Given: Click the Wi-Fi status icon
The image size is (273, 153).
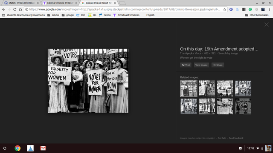Looking at the screenshot, I should tap(258, 148).
